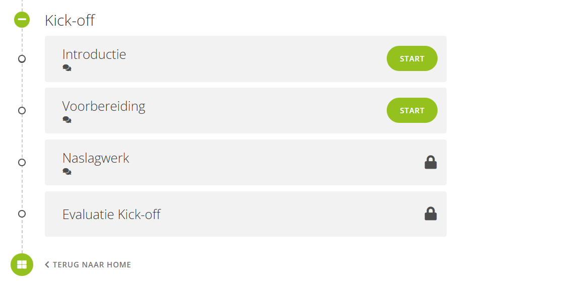Image resolution: width=567 pixels, height=281 pixels.
Task: Open the green home grid icon
Action: (22, 265)
